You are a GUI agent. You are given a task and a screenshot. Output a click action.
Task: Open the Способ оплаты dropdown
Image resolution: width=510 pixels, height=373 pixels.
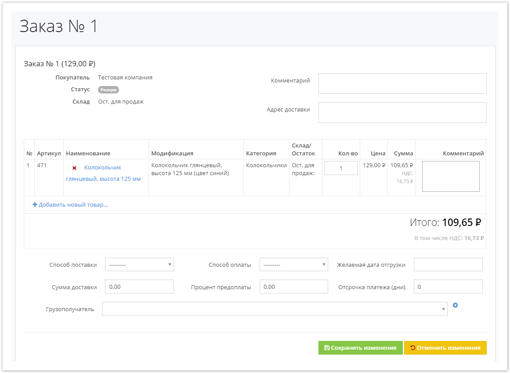click(294, 265)
